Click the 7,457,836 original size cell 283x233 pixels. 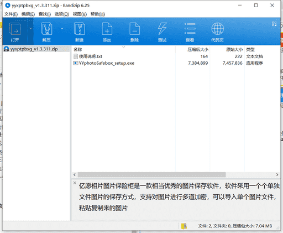click(x=232, y=63)
